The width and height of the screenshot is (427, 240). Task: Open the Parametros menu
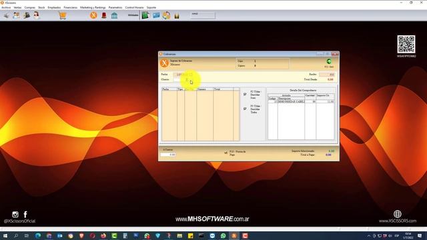pos(115,7)
